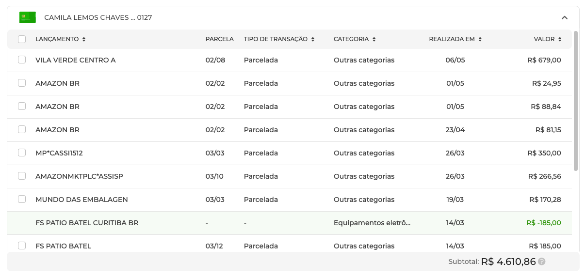Sort by Realizada Em arrows
Viewport: 585px width, 277px height.
(x=480, y=39)
